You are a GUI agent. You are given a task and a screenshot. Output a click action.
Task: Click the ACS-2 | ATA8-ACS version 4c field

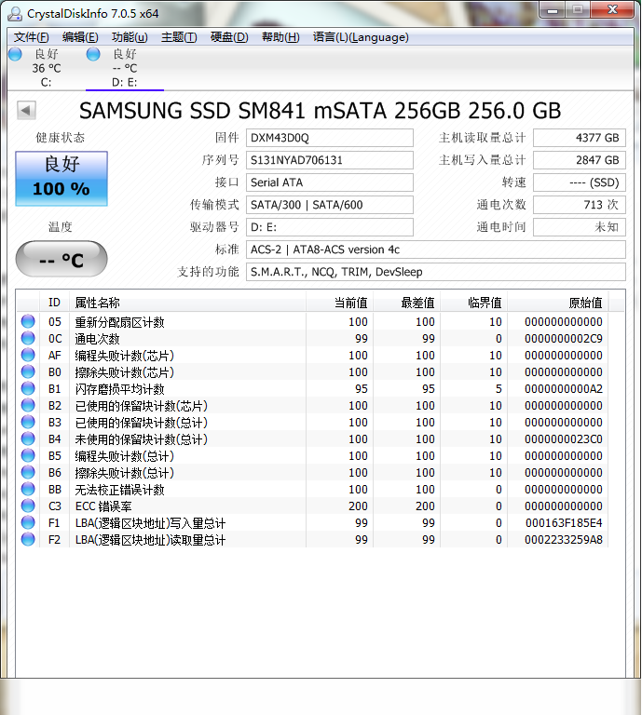436,250
